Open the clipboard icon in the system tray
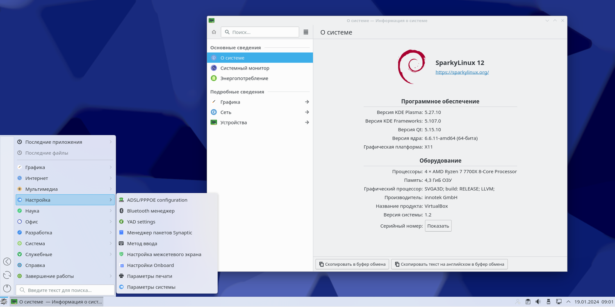Image resolution: width=615 pixels, height=307 pixels. tap(528, 302)
